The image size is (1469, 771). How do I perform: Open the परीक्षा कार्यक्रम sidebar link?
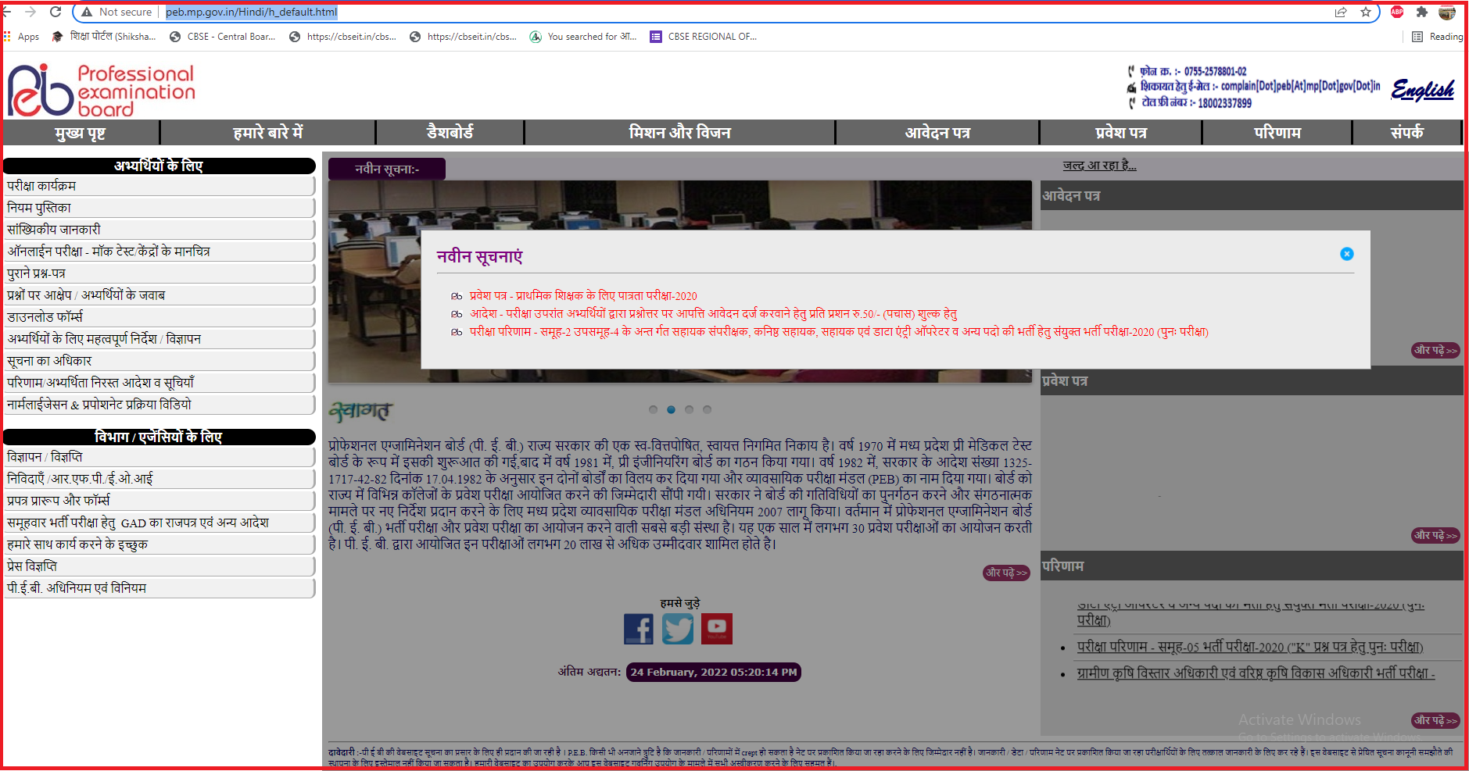click(x=42, y=186)
